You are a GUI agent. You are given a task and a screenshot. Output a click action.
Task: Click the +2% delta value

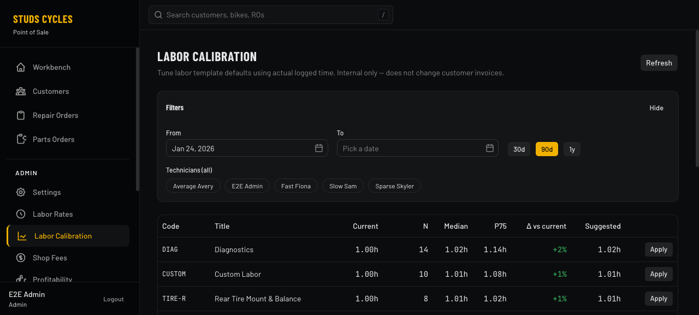click(x=560, y=249)
